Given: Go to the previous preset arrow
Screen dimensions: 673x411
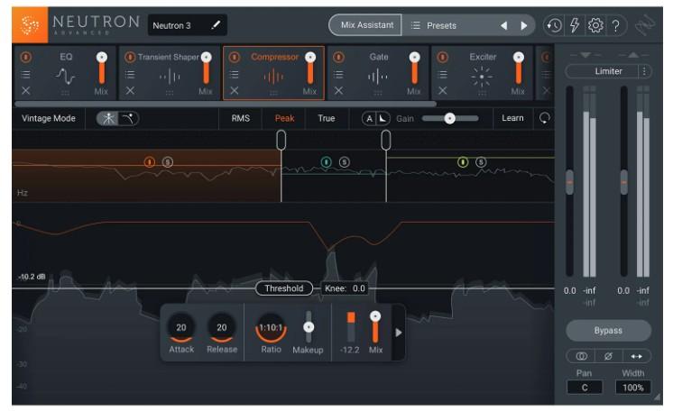Looking at the screenshot, I should (504, 26).
